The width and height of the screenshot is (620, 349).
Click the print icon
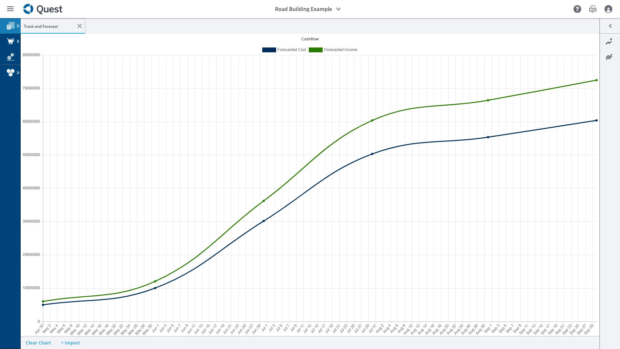(x=593, y=9)
